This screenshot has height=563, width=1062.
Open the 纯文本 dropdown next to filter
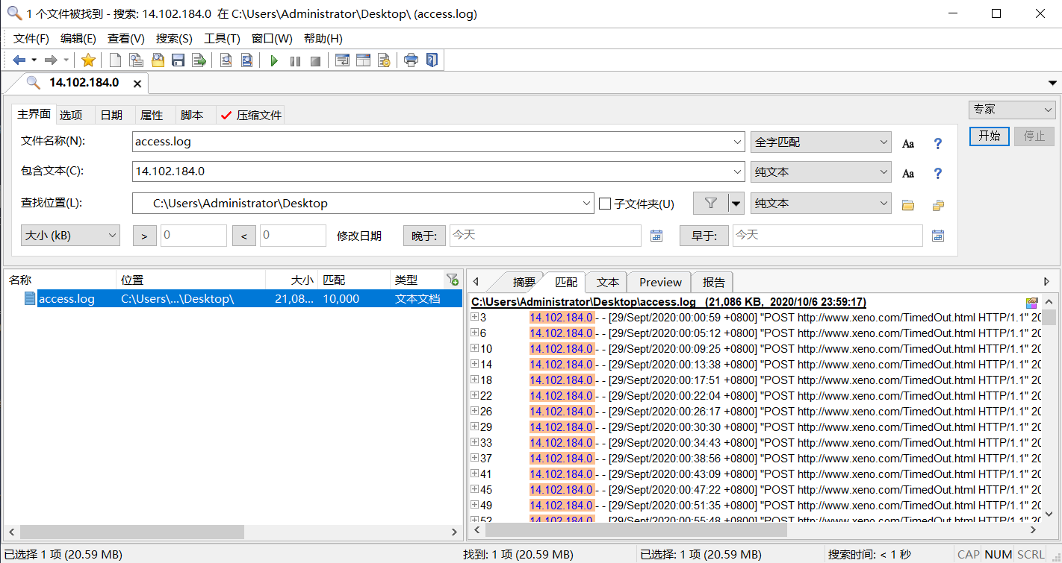pos(820,203)
